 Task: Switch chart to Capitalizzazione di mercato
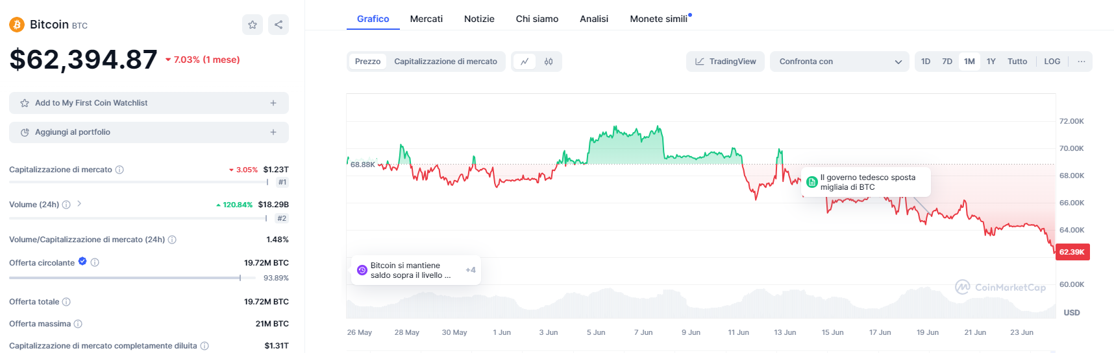pos(445,62)
